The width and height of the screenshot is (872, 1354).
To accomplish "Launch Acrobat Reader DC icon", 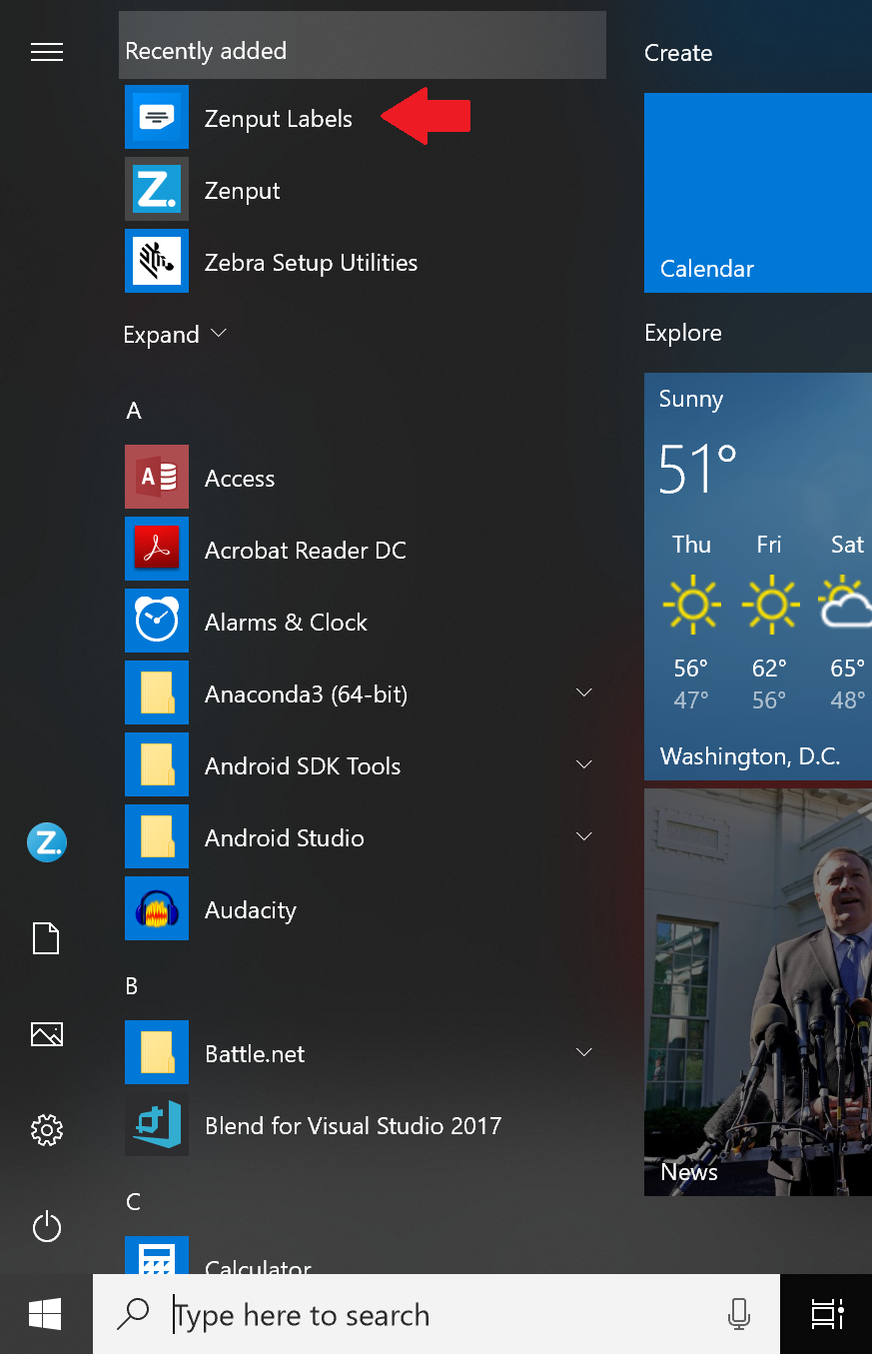I will point(157,550).
